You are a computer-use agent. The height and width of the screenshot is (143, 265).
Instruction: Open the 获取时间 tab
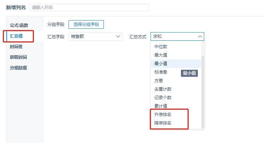(x=18, y=57)
